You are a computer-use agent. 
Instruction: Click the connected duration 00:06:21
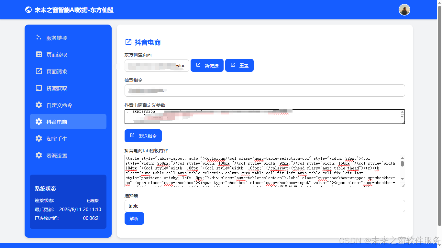point(92,218)
